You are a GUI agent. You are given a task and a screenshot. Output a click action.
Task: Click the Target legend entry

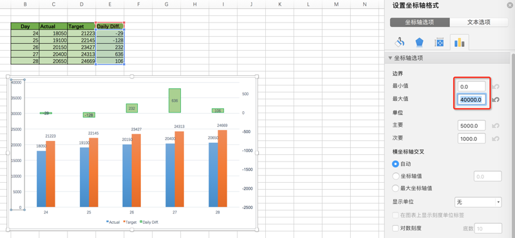(x=130, y=223)
